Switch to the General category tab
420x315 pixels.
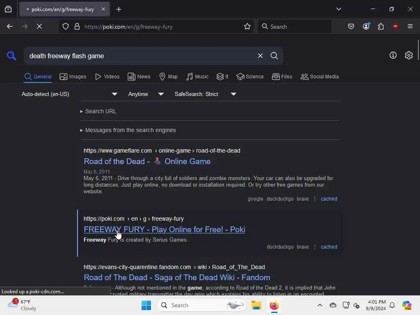[38, 77]
